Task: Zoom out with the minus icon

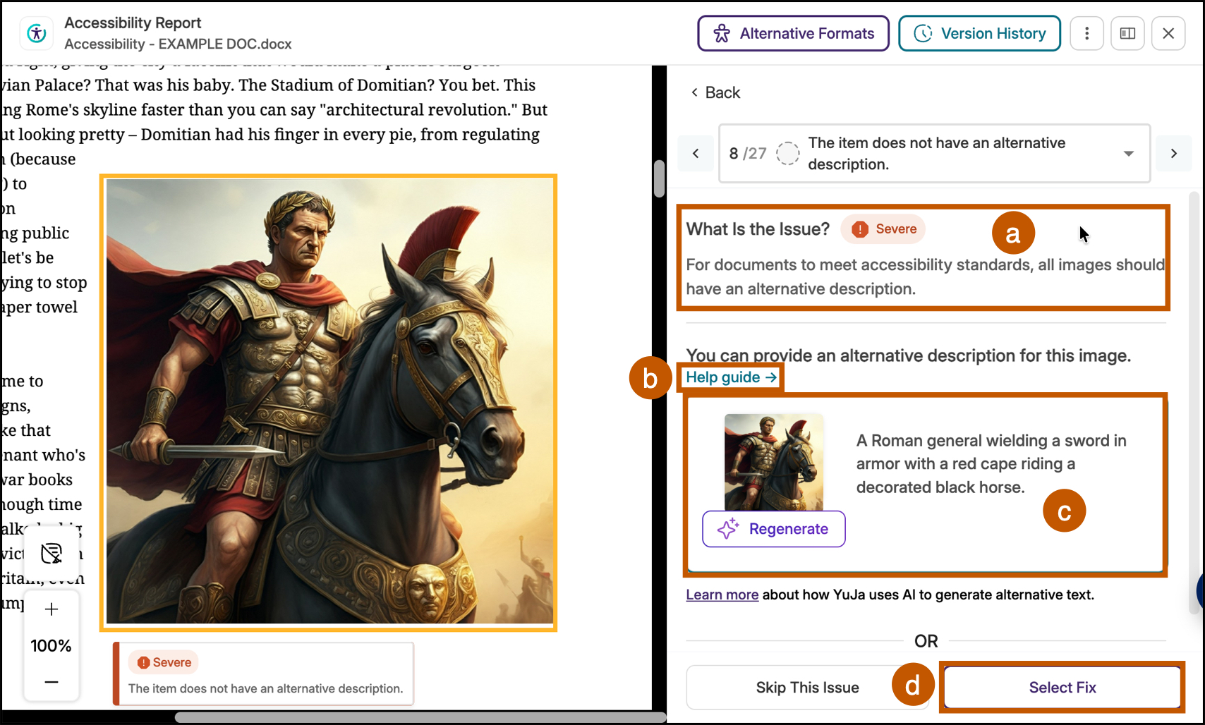Action: click(x=52, y=681)
